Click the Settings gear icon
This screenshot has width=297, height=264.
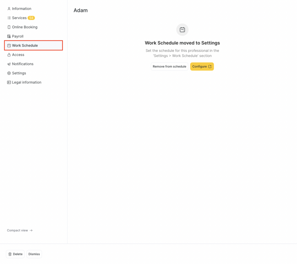click(x=9, y=73)
